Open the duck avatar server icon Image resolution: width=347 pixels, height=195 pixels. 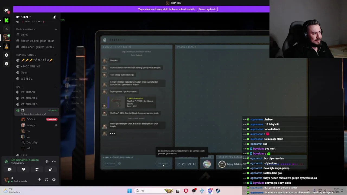point(7,46)
